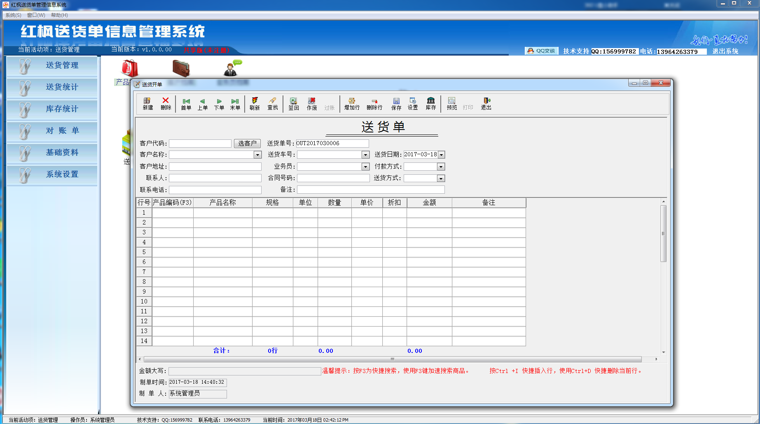Click the 产品编码(F3) column header
This screenshot has height=424, width=760.
pyautogui.click(x=173, y=203)
